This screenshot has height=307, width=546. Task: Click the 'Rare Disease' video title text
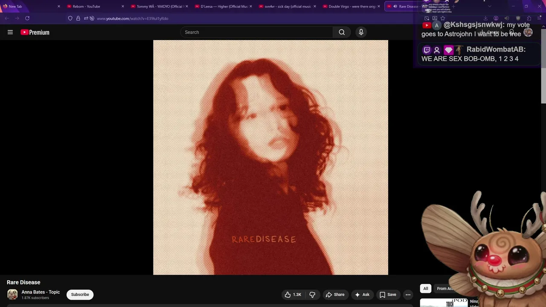(x=23, y=282)
